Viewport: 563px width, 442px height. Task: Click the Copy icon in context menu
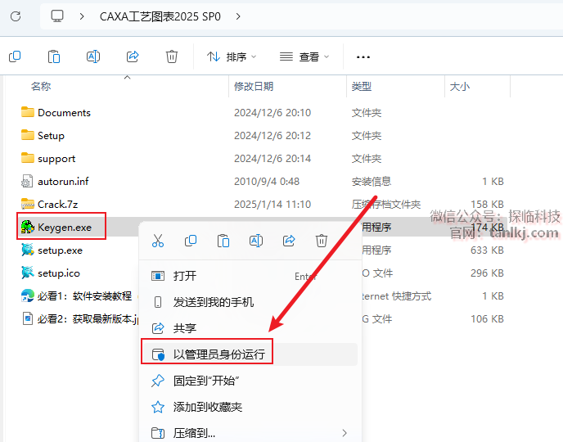tap(191, 241)
